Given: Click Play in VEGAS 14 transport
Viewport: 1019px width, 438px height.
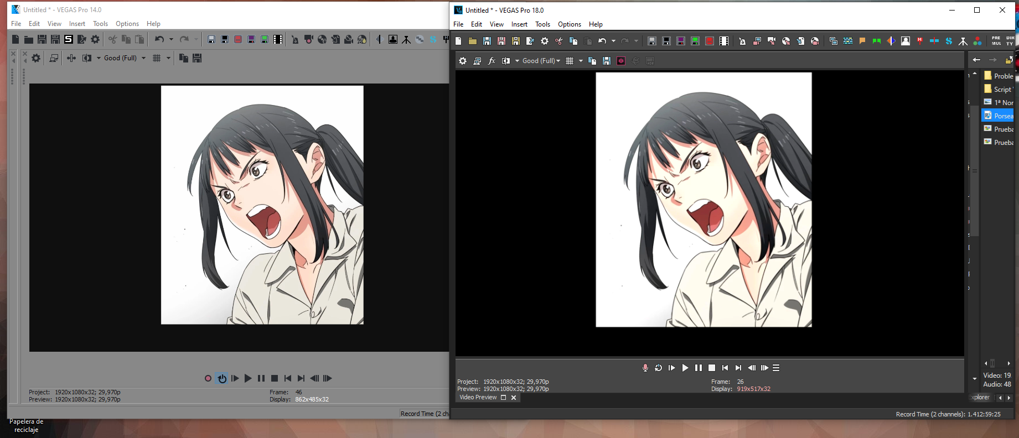Looking at the screenshot, I should click(x=247, y=378).
